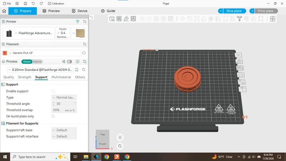Screen dimensions: 286x161
Task: Click the Save project icon
Action: [25, 4]
